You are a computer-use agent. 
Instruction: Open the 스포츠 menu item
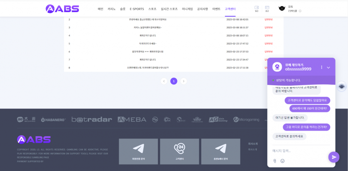coord(153,9)
